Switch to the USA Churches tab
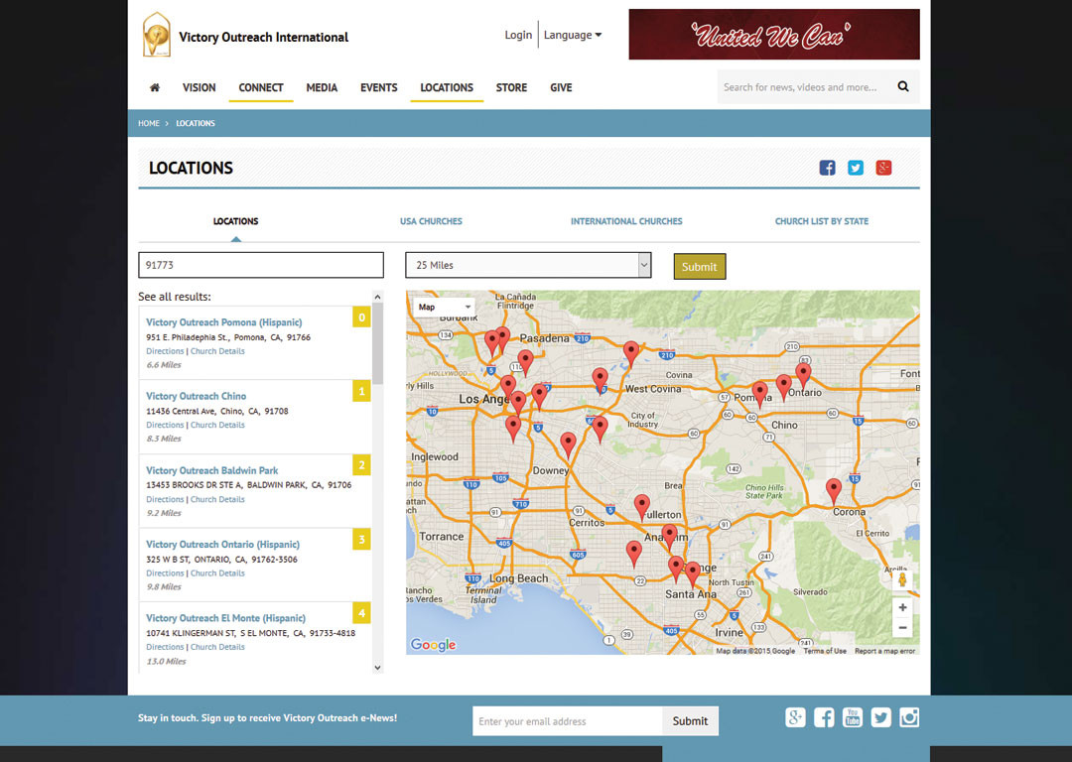The height and width of the screenshot is (762, 1072). [431, 221]
